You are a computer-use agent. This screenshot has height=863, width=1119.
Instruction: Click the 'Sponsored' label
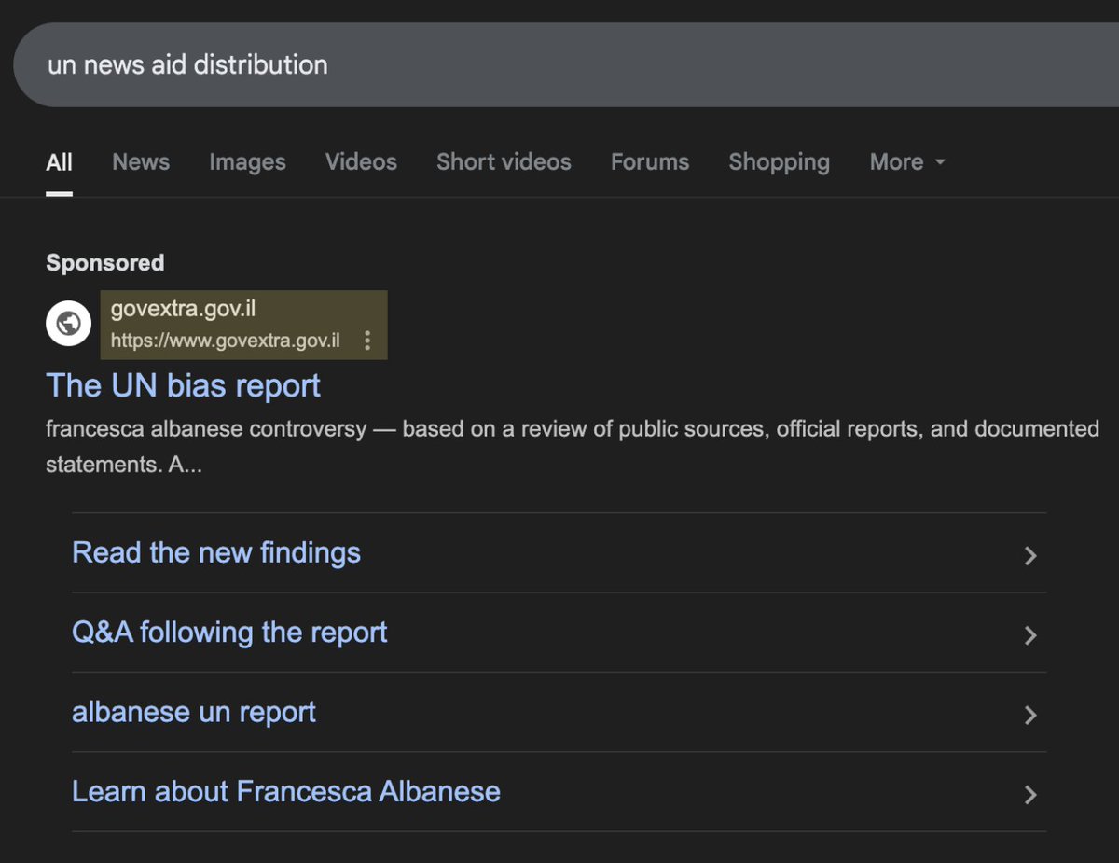pyautogui.click(x=105, y=263)
